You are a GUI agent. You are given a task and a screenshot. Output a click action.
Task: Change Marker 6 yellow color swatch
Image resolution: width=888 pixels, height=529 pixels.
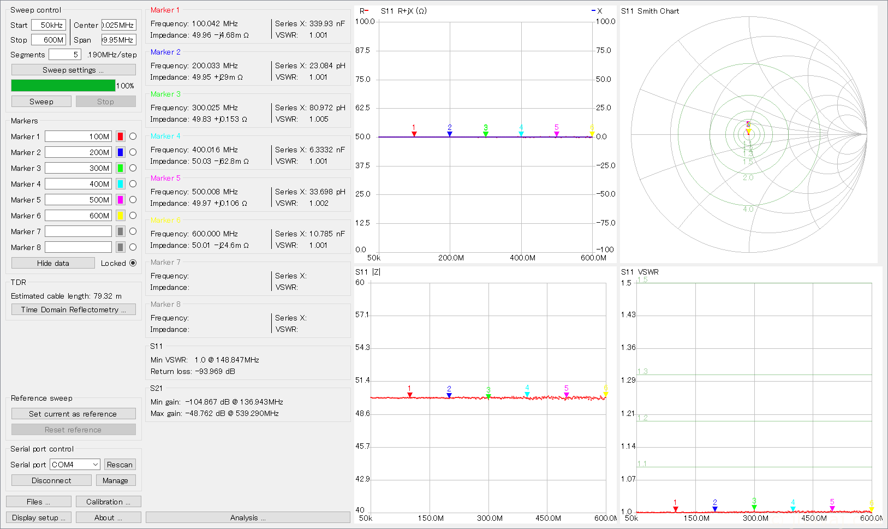[121, 216]
